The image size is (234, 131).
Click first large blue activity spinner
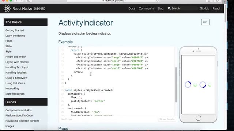tap(188, 84)
